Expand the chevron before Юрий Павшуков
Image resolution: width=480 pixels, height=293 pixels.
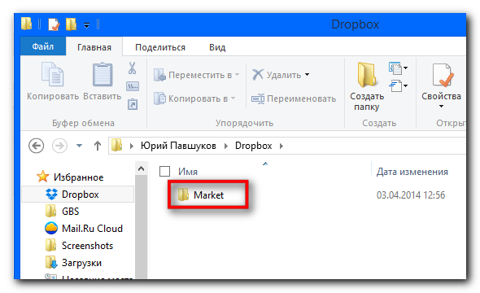(x=132, y=146)
